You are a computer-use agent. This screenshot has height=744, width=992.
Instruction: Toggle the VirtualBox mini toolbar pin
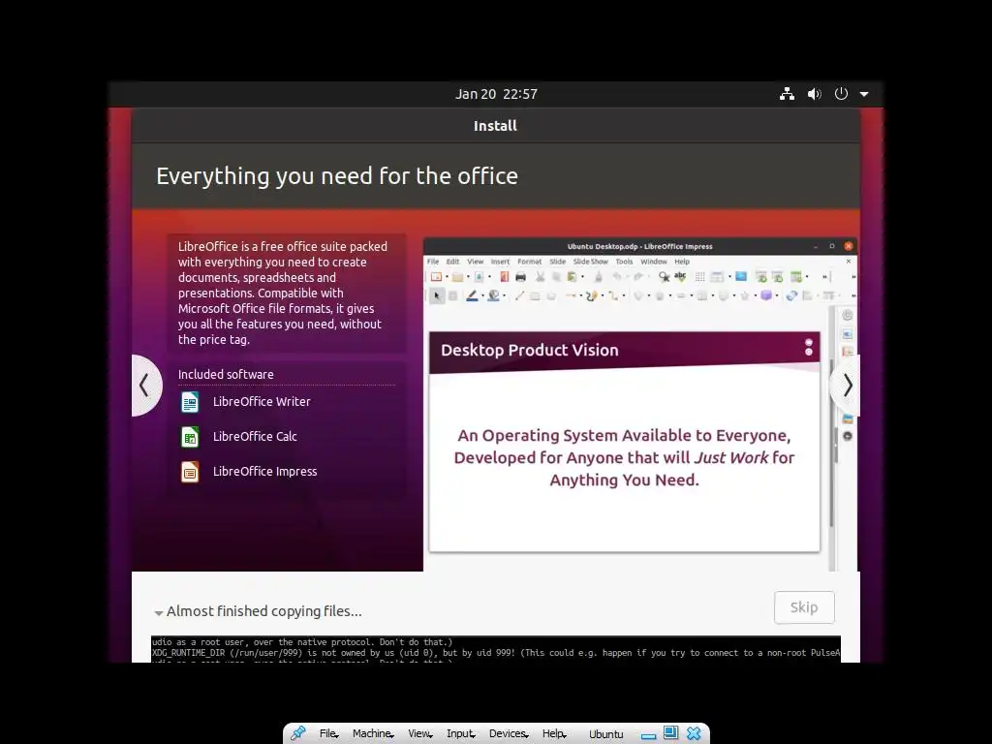coord(298,733)
